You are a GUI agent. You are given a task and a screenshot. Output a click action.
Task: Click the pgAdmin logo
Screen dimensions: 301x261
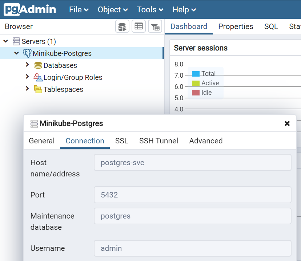pos(30,9)
